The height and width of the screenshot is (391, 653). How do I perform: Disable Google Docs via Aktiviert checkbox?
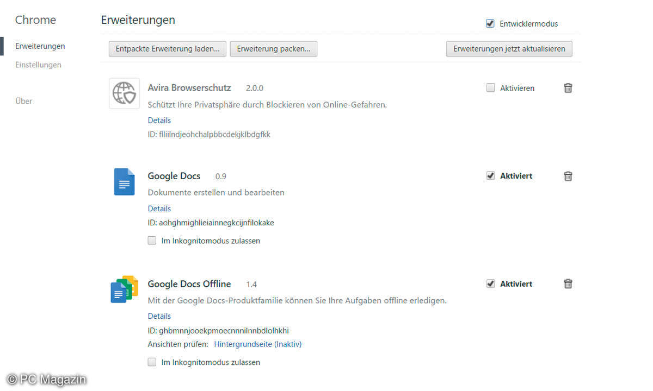pyautogui.click(x=490, y=175)
